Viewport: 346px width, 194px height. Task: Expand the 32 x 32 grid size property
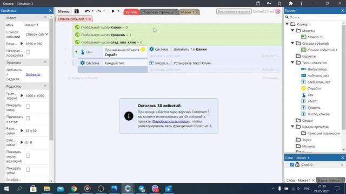[x=22, y=130]
